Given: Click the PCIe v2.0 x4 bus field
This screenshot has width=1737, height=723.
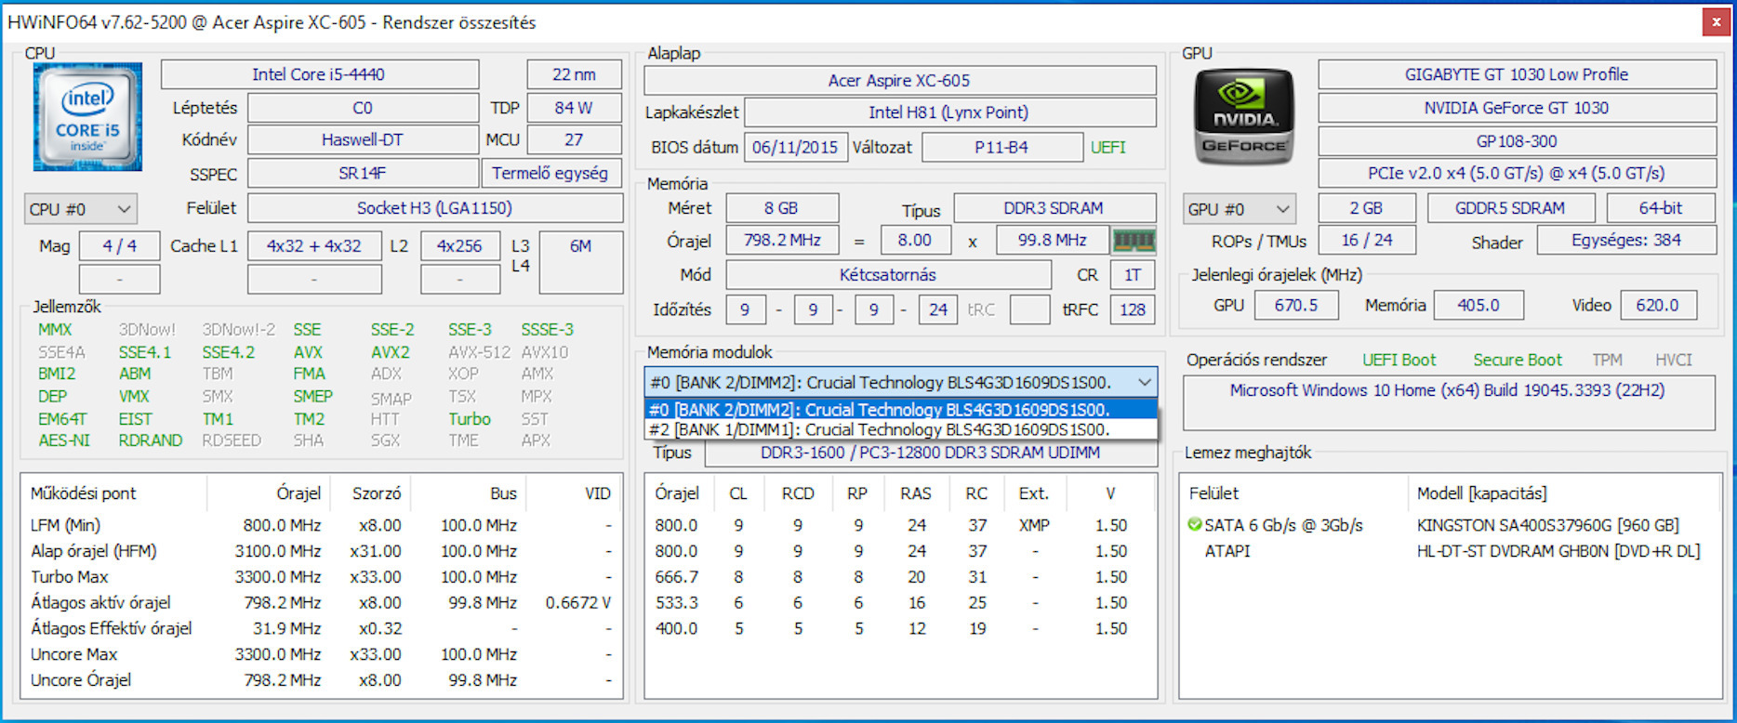Looking at the screenshot, I should [1517, 173].
